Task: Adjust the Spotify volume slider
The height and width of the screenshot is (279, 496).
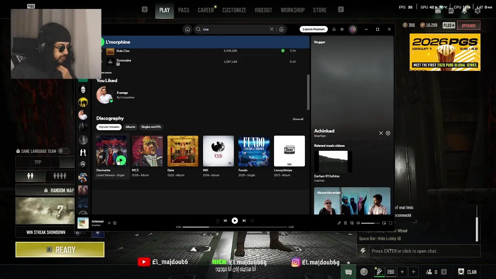Action: coord(370,223)
